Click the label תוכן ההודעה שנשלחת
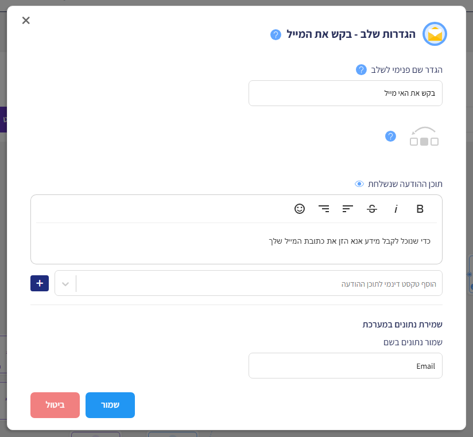Viewport: 473px width, 437px height. pos(405,184)
